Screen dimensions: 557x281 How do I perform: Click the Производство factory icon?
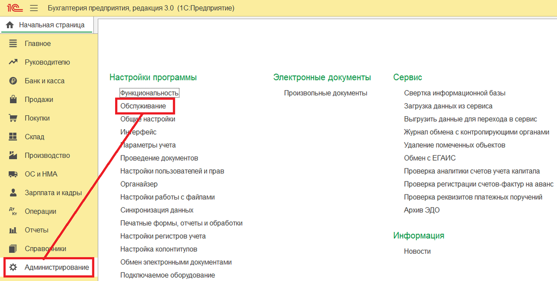13,156
